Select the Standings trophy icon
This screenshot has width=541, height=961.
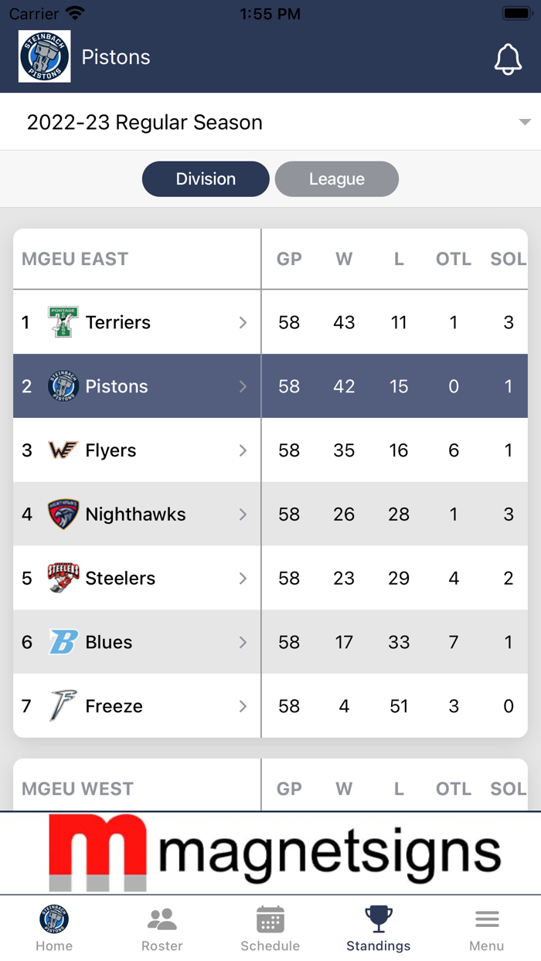click(378, 918)
